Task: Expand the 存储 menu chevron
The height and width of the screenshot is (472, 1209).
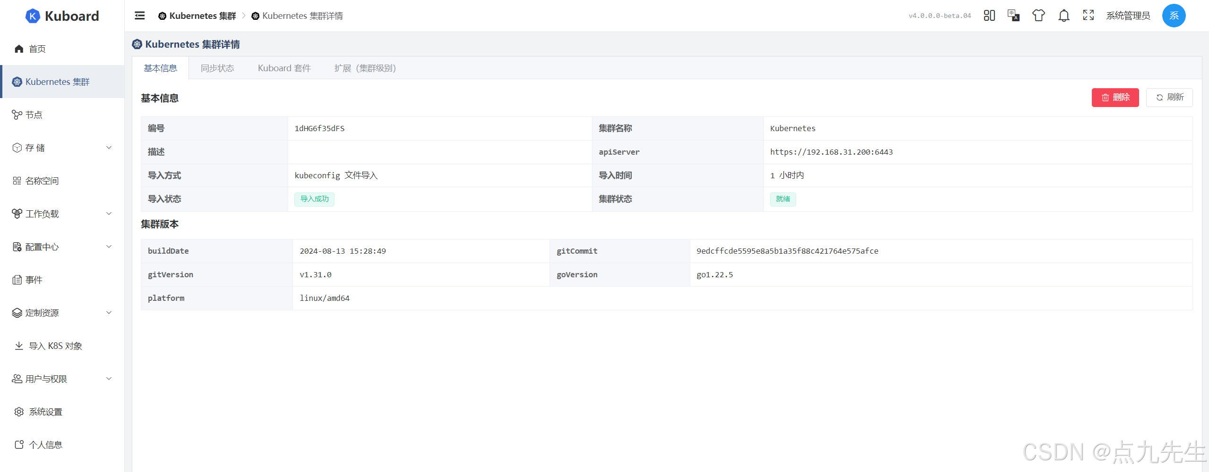Action: tap(109, 148)
